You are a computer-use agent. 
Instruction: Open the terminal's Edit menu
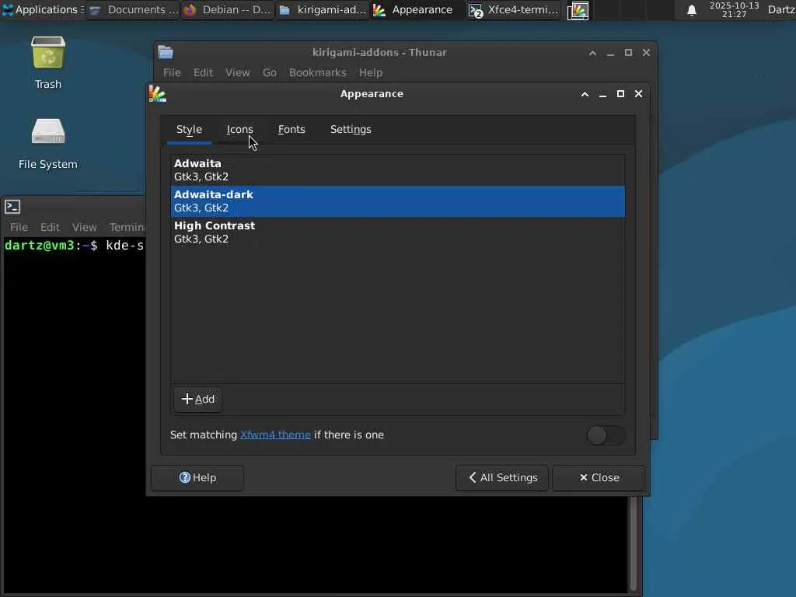click(x=51, y=228)
